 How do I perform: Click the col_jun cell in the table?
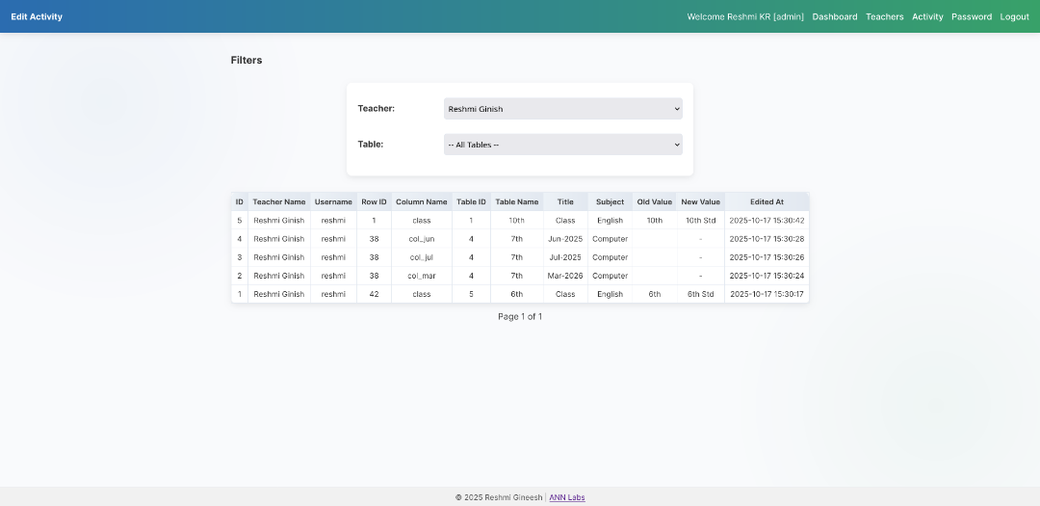422,239
